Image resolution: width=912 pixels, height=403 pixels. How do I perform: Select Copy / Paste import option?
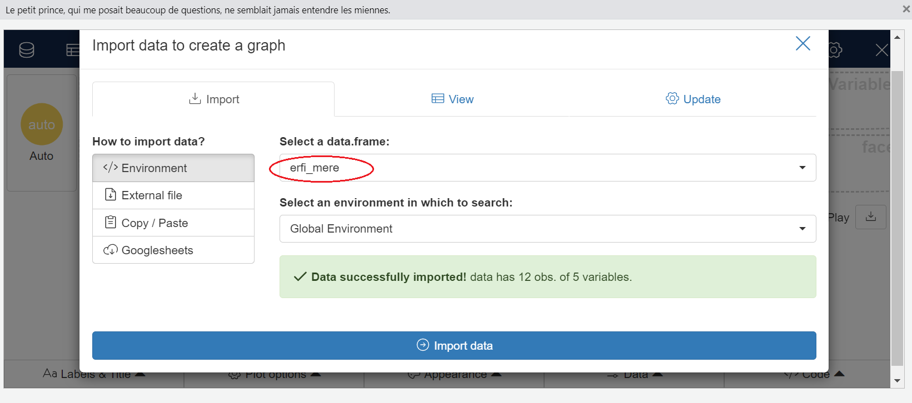point(173,223)
